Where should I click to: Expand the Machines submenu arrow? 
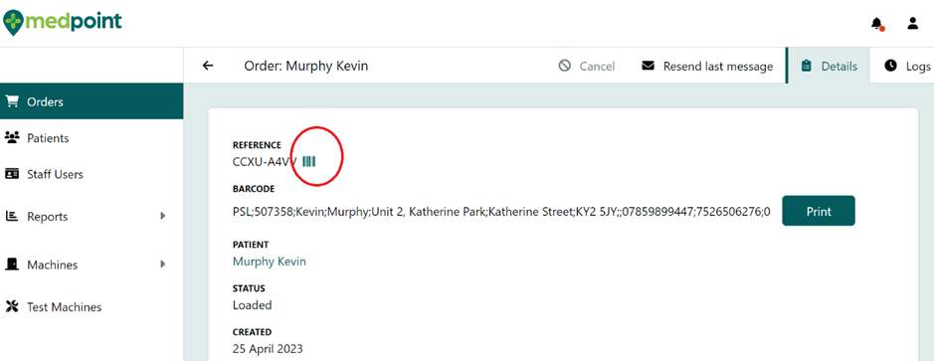tap(162, 264)
